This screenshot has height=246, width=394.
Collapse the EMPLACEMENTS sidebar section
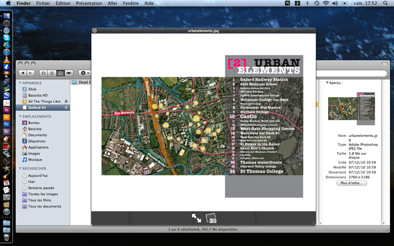[20, 116]
